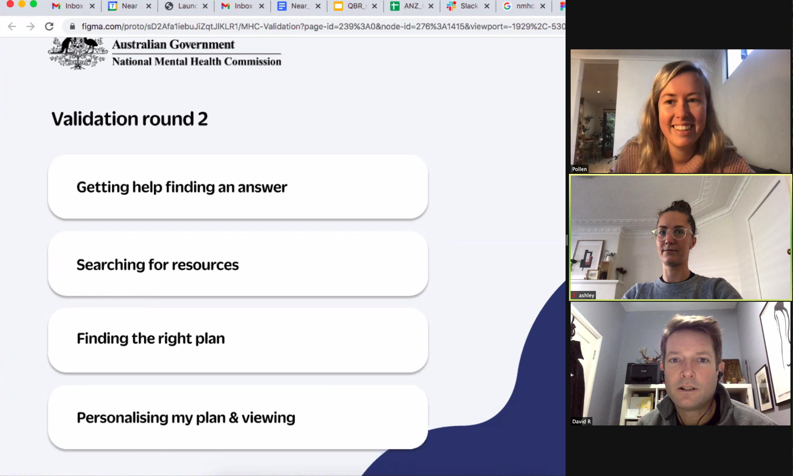793x476 pixels.
Task: Click the Google Docs icon on the Near_ tab
Action: (282, 6)
